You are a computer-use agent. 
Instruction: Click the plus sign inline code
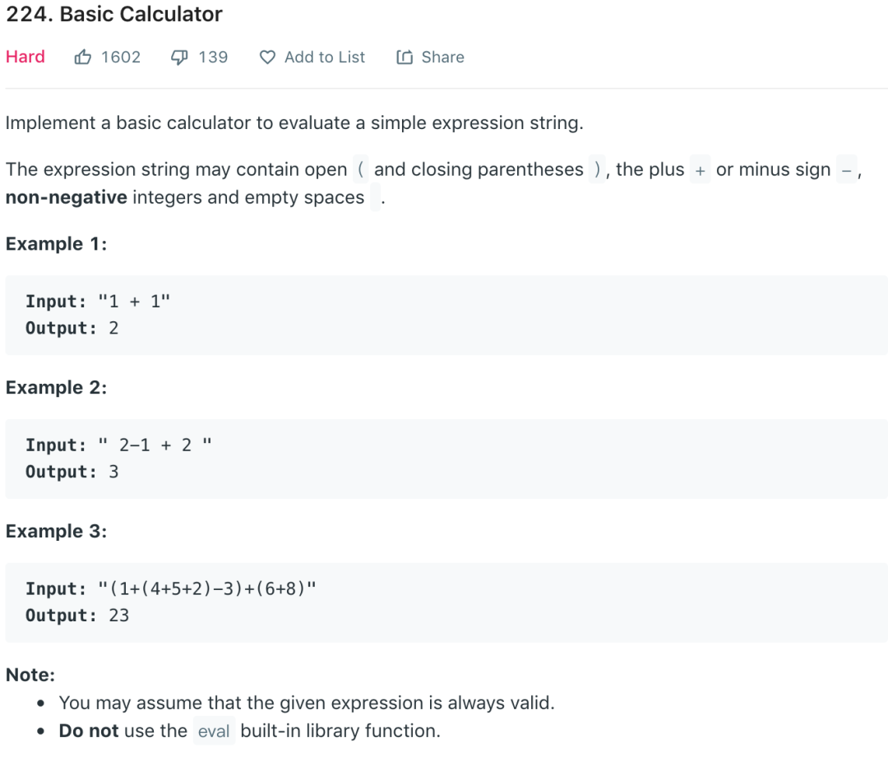coord(700,169)
